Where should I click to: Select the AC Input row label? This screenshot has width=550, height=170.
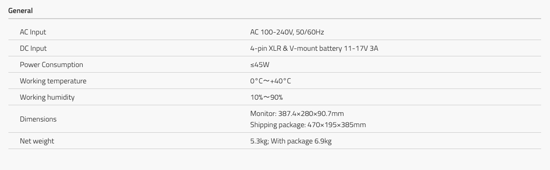(x=33, y=32)
